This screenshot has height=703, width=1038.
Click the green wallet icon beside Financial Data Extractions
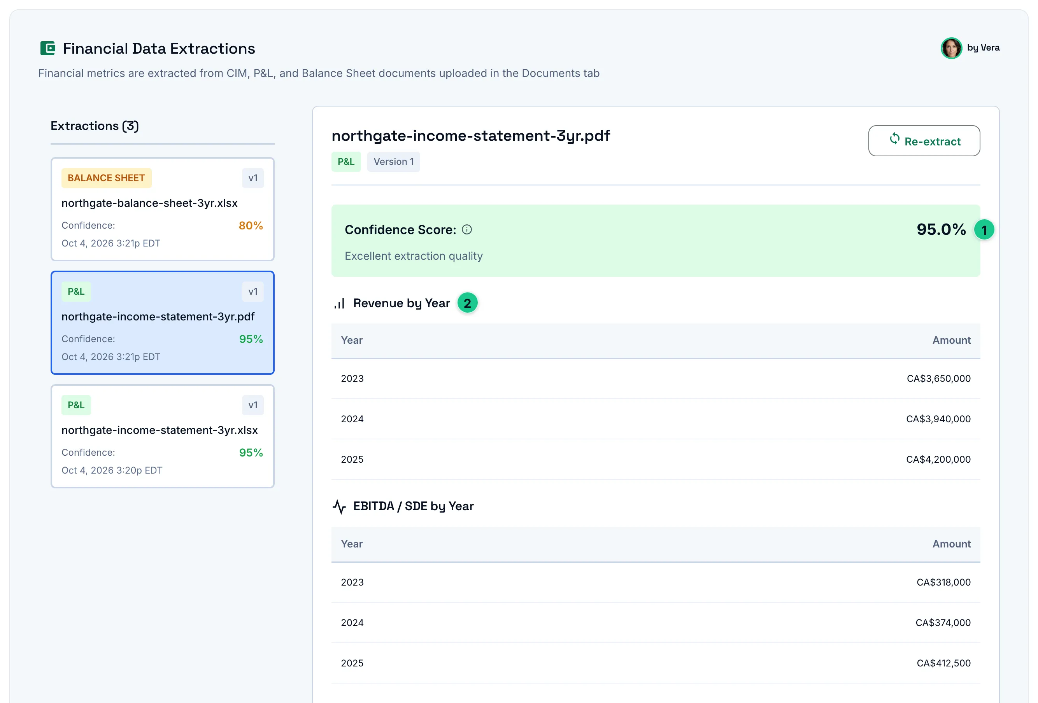[x=48, y=48]
